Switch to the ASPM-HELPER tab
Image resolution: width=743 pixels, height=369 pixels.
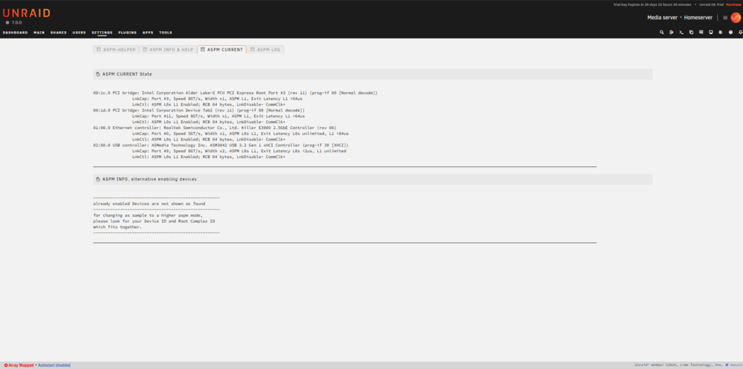click(116, 49)
